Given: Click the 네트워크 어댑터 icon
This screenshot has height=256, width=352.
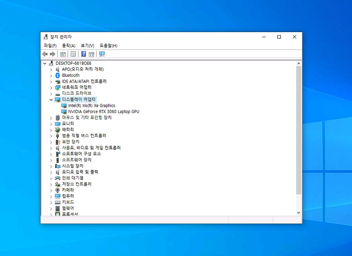Looking at the screenshot, I should (58, 87).
